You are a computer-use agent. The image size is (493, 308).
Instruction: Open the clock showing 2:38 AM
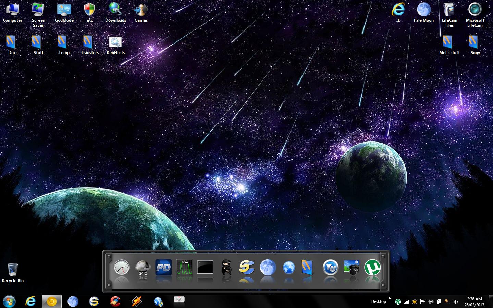(474, 301)
